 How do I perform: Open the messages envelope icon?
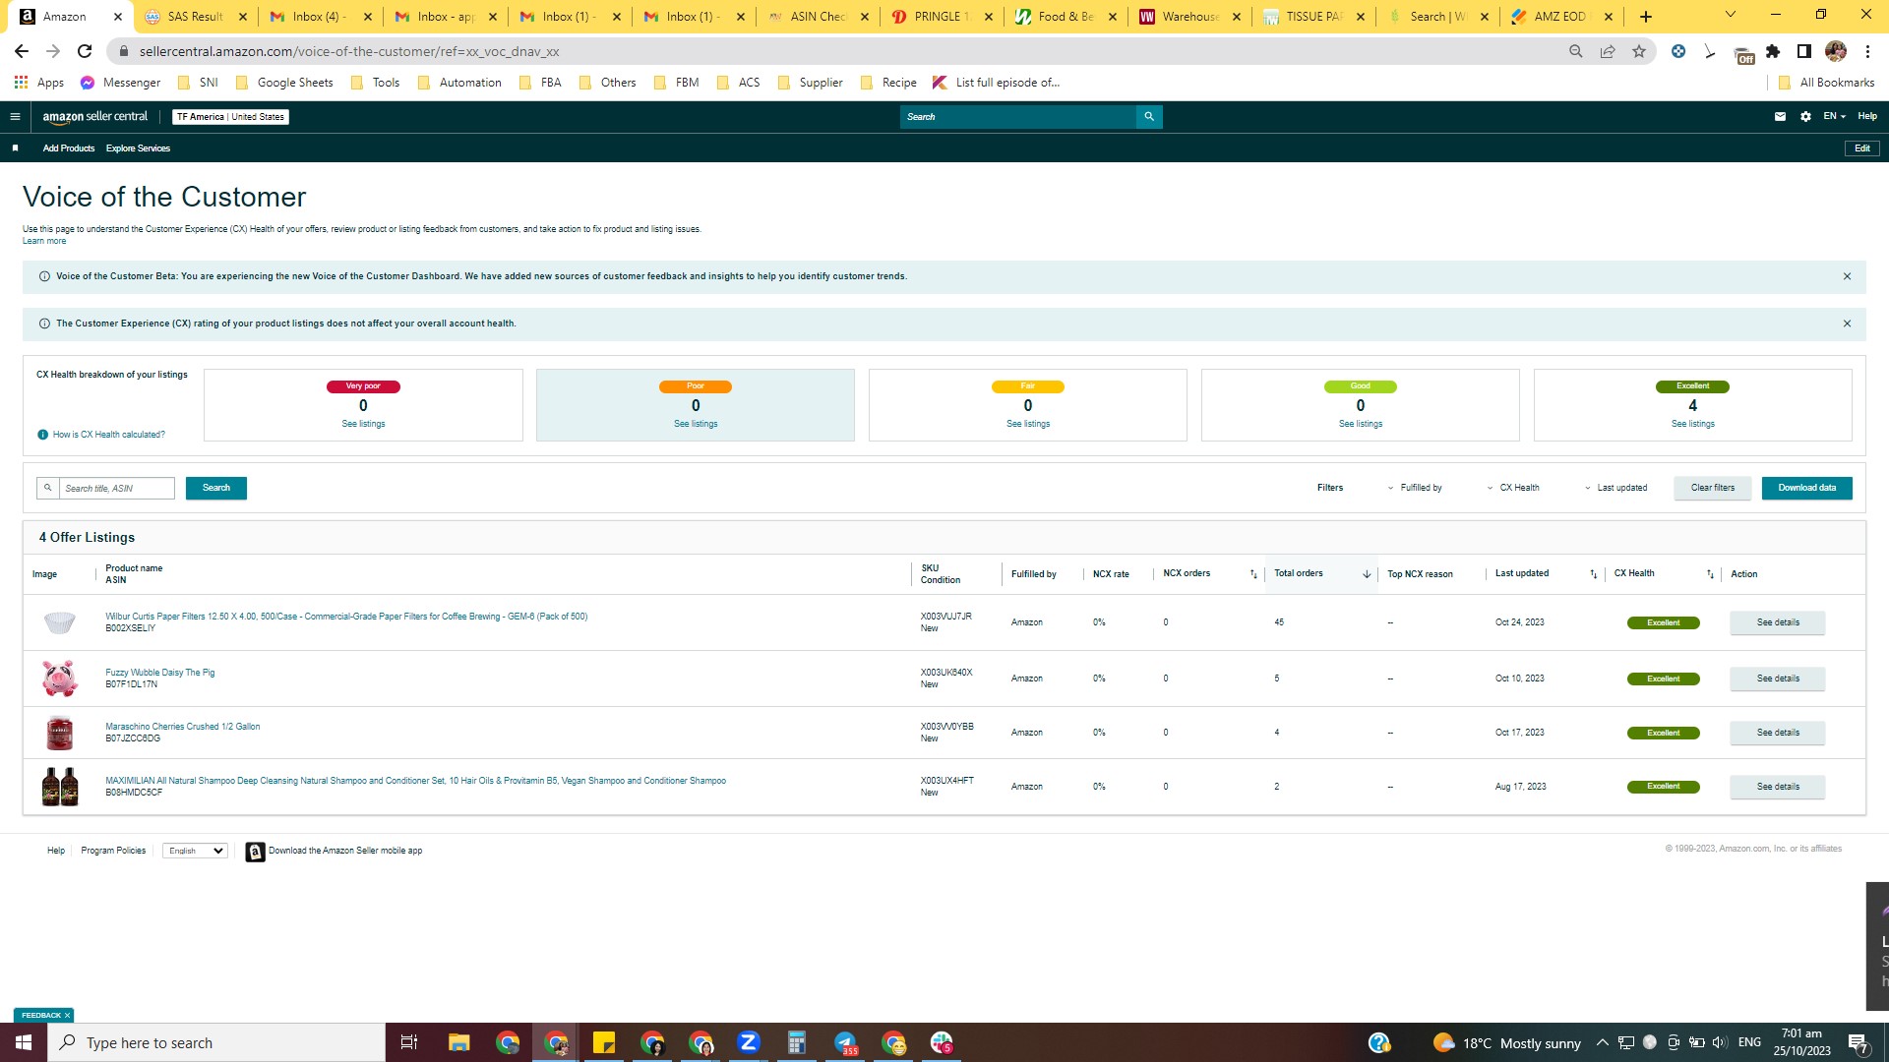[1780, 117]
